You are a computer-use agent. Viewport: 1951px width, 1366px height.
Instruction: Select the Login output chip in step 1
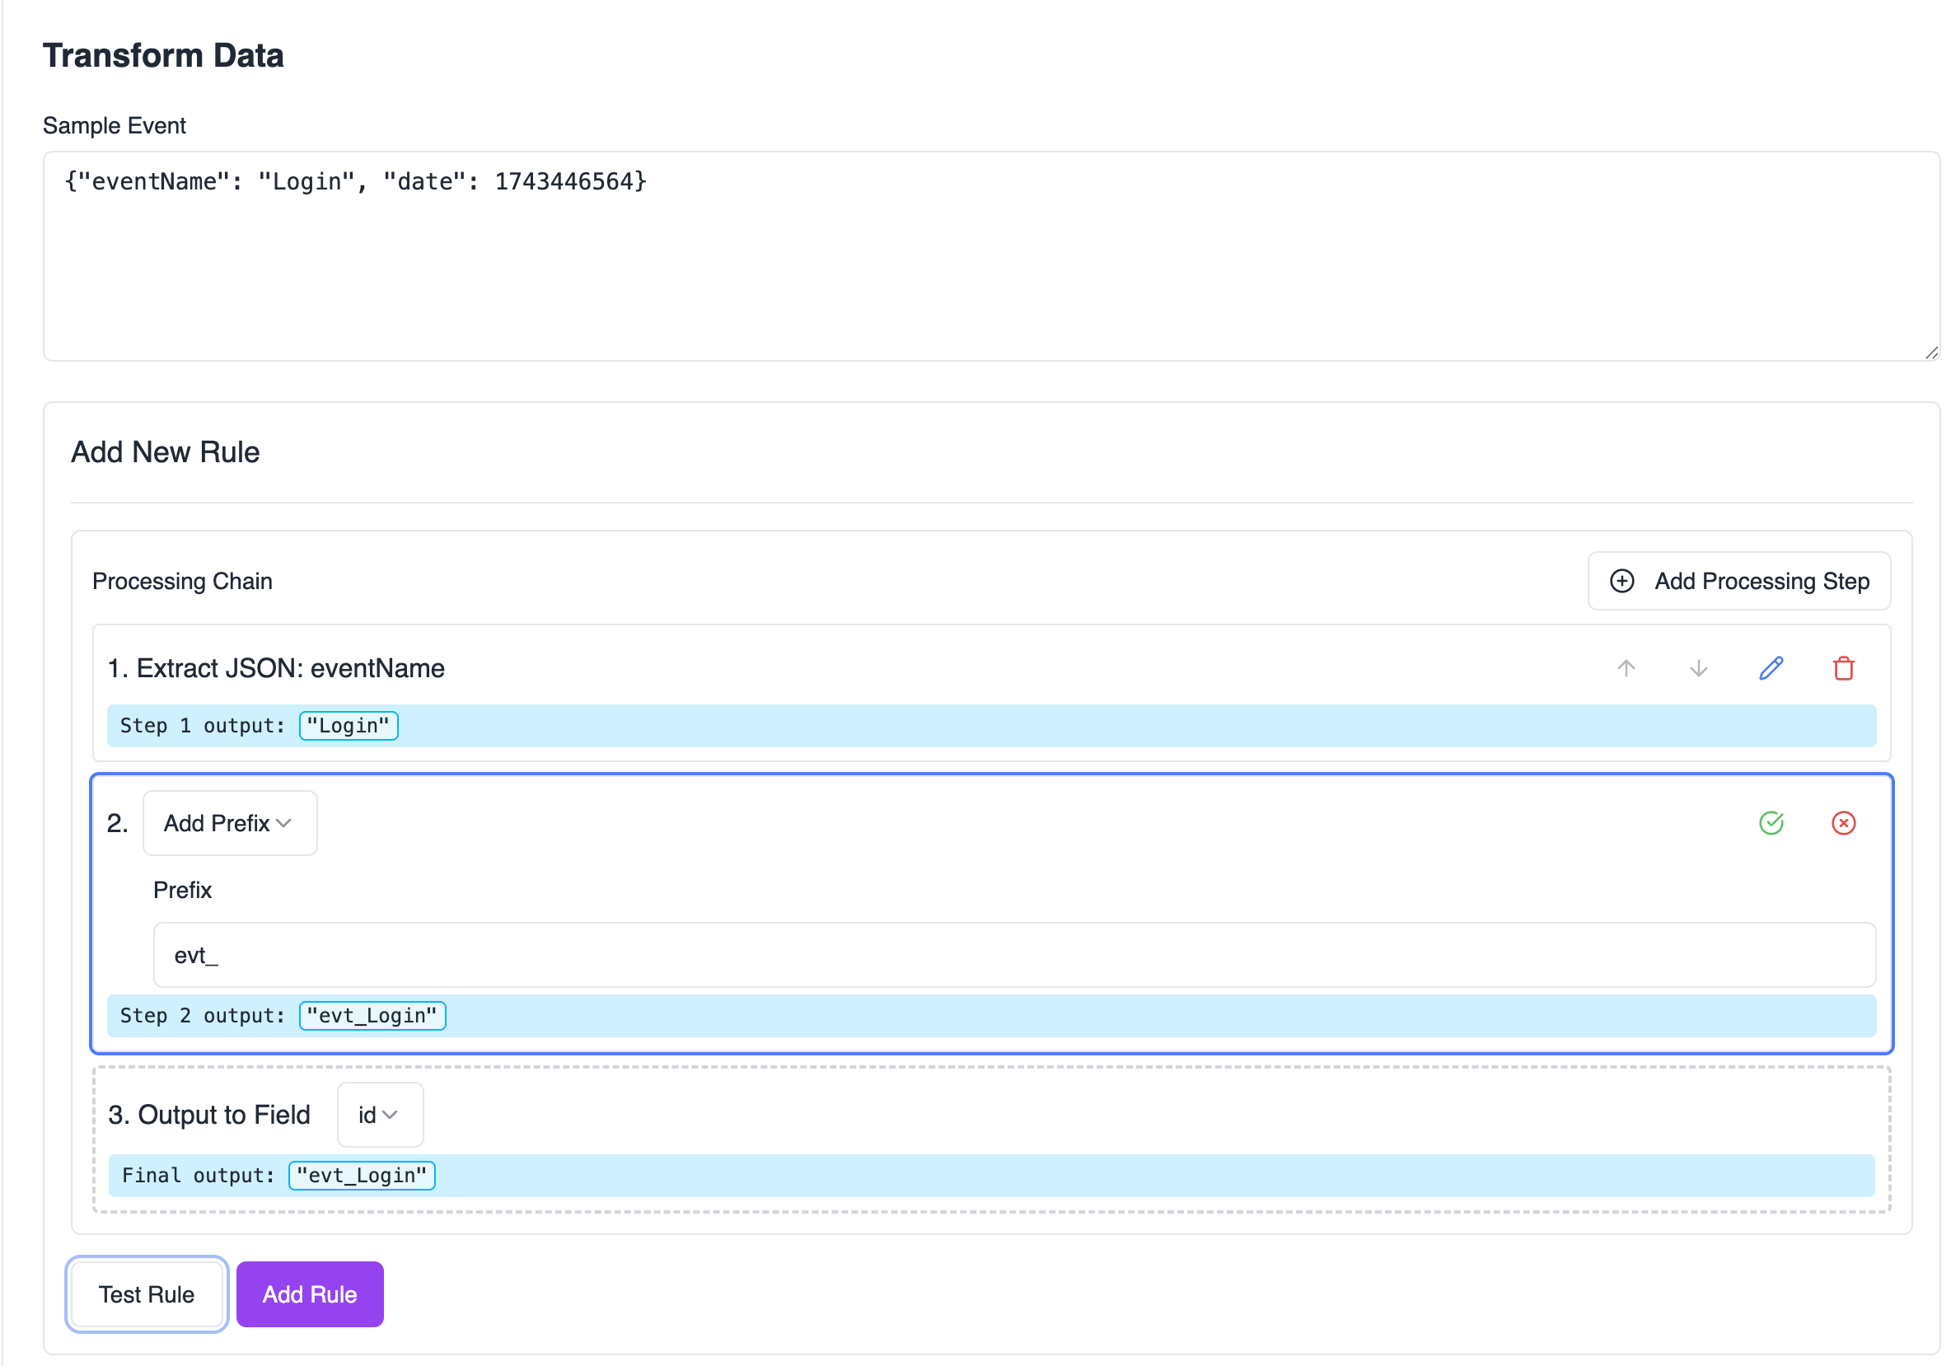click(x=349, y=725)
